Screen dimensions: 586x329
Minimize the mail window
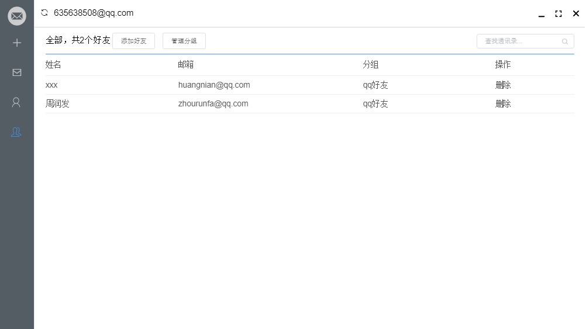[541, 15]
